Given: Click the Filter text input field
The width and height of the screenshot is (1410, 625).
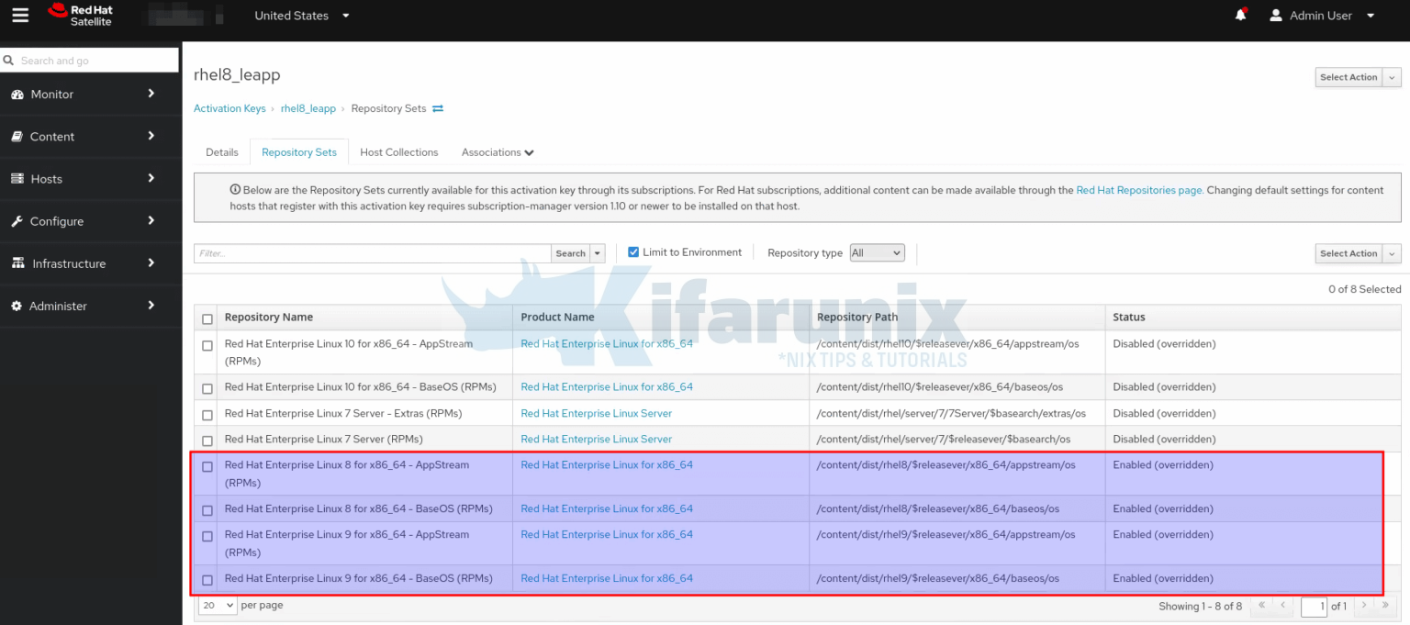Looking at the screenshot, I should [x=372, y=253].
